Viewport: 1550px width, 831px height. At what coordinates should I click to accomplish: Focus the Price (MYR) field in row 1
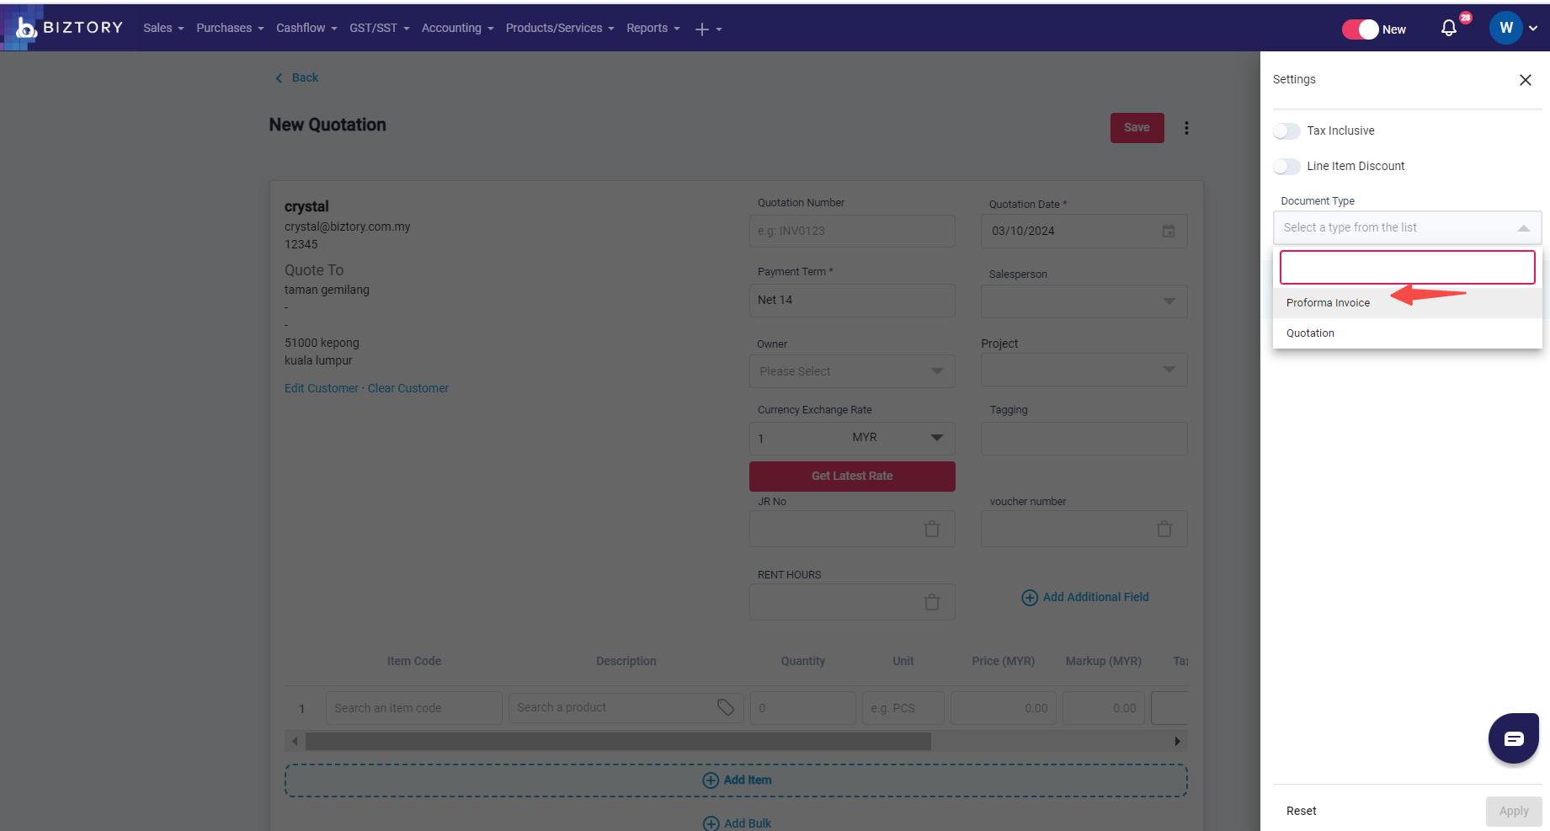point(1003,708)
